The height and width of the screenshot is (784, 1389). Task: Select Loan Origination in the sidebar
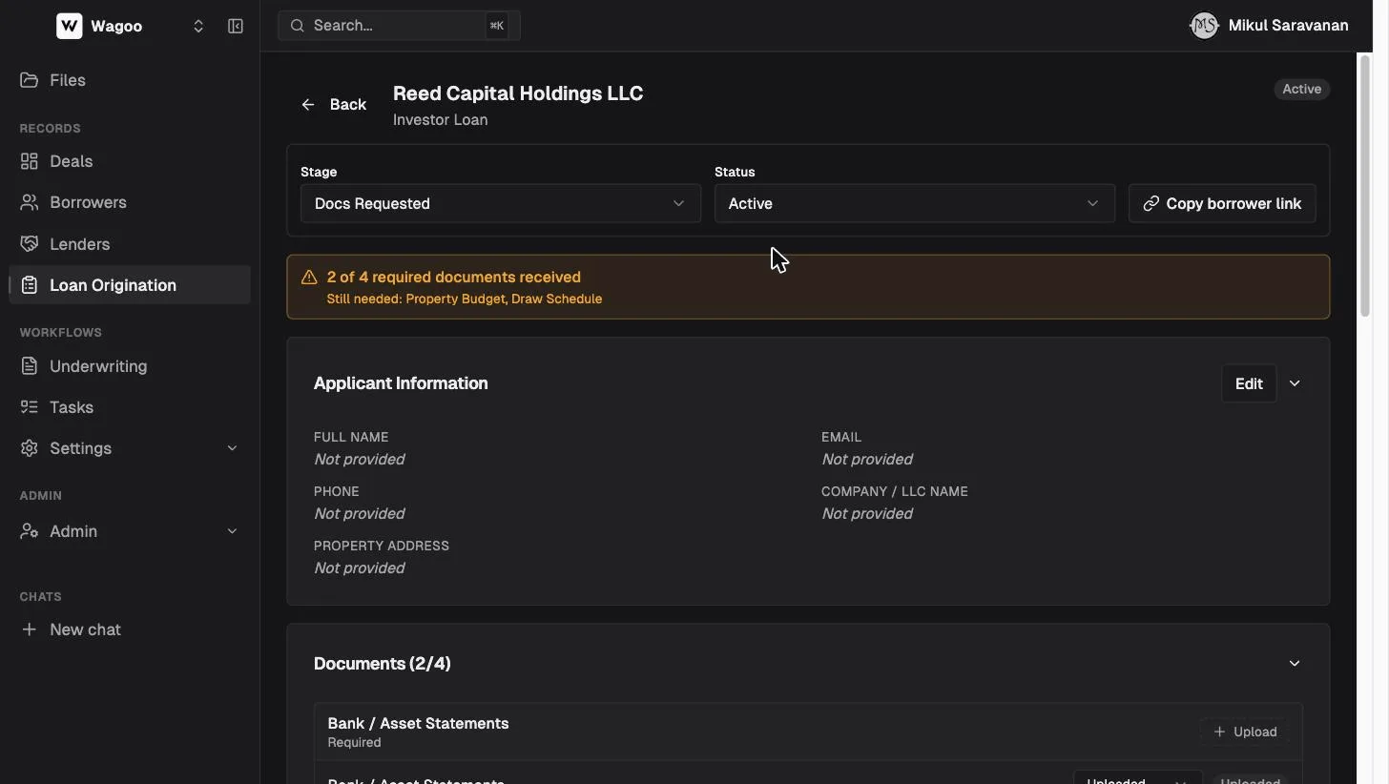(x=130, y=285)
